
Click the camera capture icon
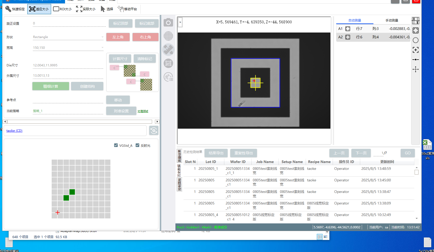[168, 23]
